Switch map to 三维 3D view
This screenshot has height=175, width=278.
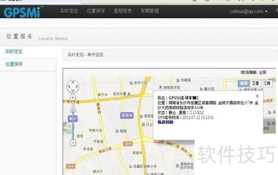click(x=266, y=83)
